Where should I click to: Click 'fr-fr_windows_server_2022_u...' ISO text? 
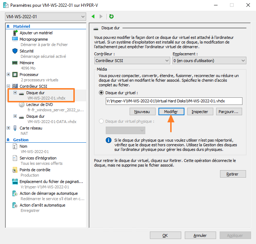(x=56, y=110)
